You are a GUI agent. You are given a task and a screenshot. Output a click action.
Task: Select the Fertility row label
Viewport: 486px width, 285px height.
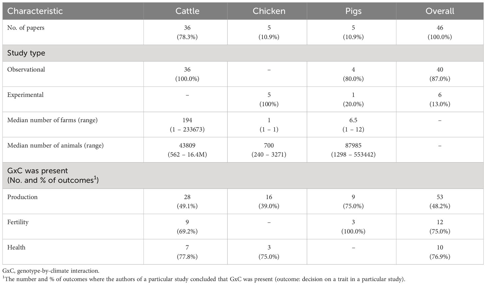pyautogui.click(x=18, y=222)
